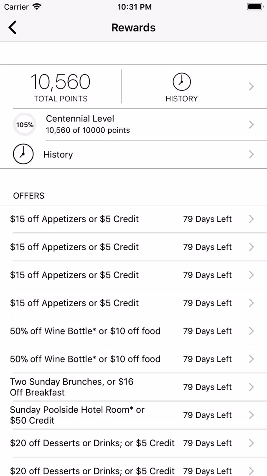Tap the Wi-Fi icon in status bar
This screenshot has height=476, width=267.
click(37, 7)
